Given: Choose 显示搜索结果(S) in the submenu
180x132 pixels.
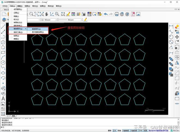Looking at the screenshot, I should coord(38,32).
